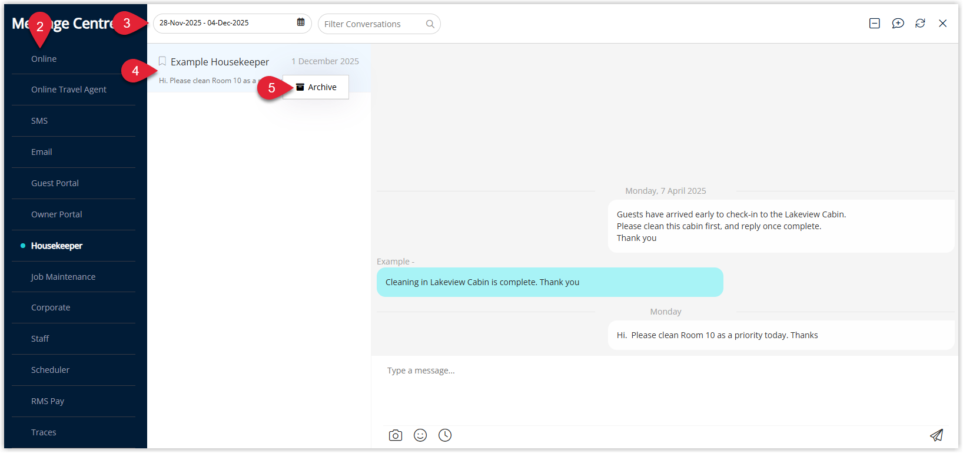Bookmark the Example Housekeeper conversation
Image resolution: width=963 pixels, height=453 pixels.
click(162, 61)
